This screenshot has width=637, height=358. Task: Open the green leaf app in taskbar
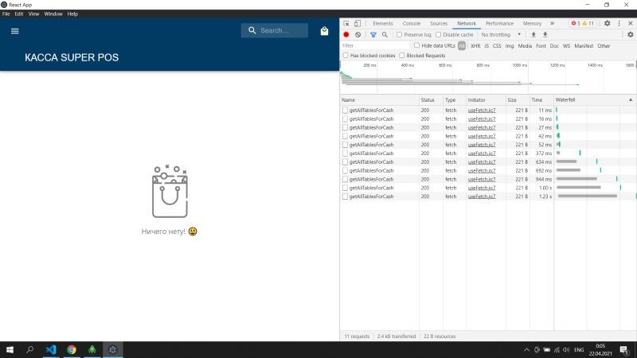[x=92, y=349]
